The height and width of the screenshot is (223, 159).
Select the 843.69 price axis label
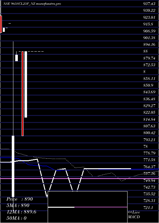tap(149, 92)
